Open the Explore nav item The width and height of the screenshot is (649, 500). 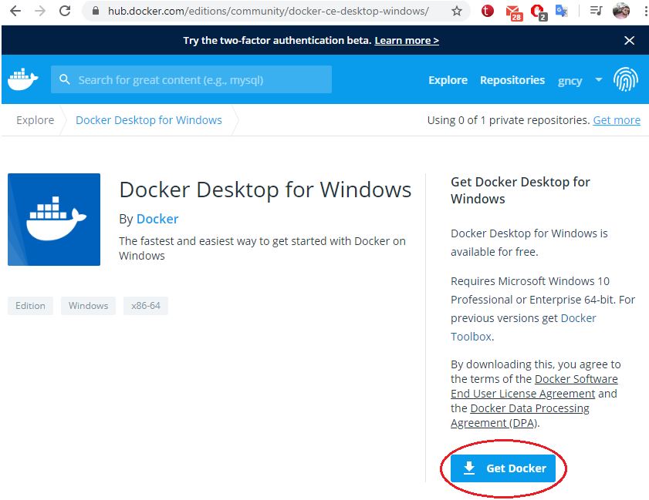pos(448,80)
